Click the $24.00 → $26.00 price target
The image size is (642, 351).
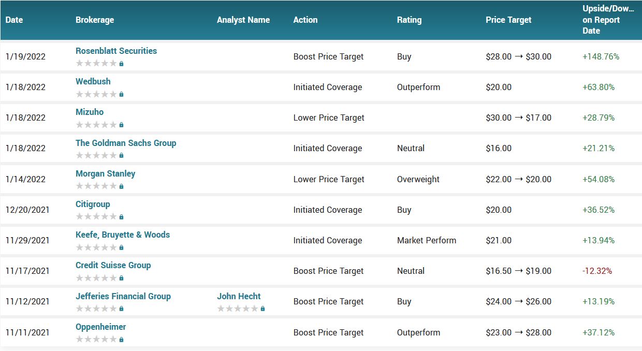tap(518, 301)
